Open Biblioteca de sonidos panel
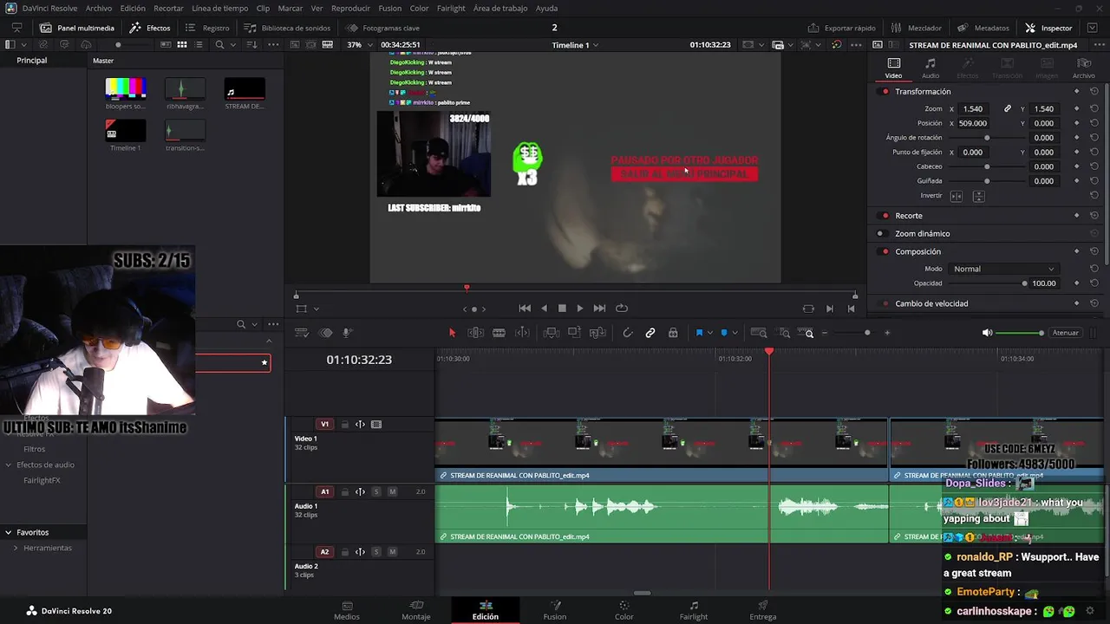 pos(287,28)
